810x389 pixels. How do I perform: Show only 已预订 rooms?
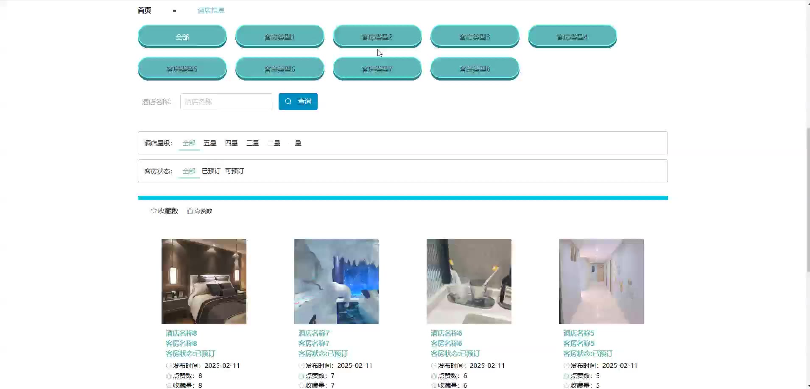(x=211, y=171)
